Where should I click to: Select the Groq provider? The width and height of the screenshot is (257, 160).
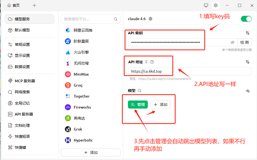[91, 85]
